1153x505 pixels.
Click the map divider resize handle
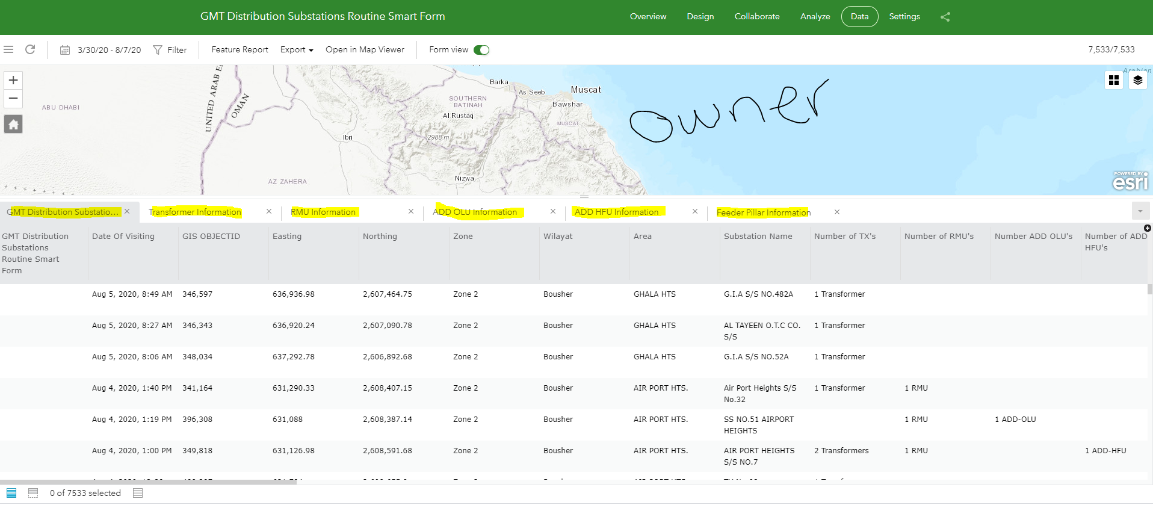point(584,196)
